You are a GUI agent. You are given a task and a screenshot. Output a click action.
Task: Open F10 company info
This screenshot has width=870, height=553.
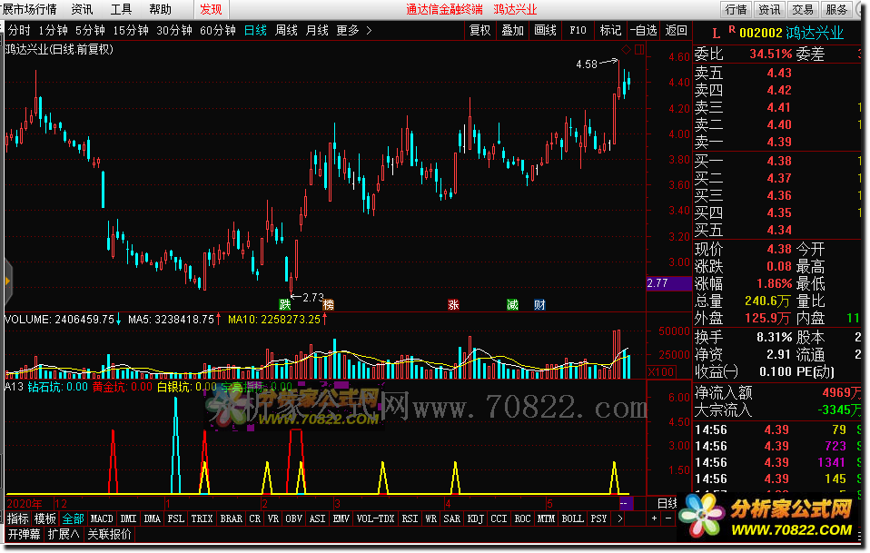point(578,31)
